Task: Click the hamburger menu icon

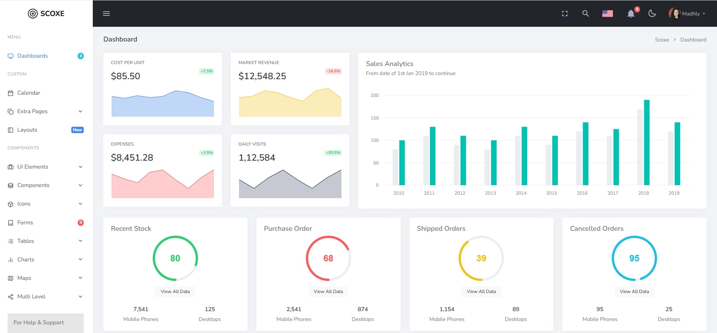Action: [x=106, y=14]
